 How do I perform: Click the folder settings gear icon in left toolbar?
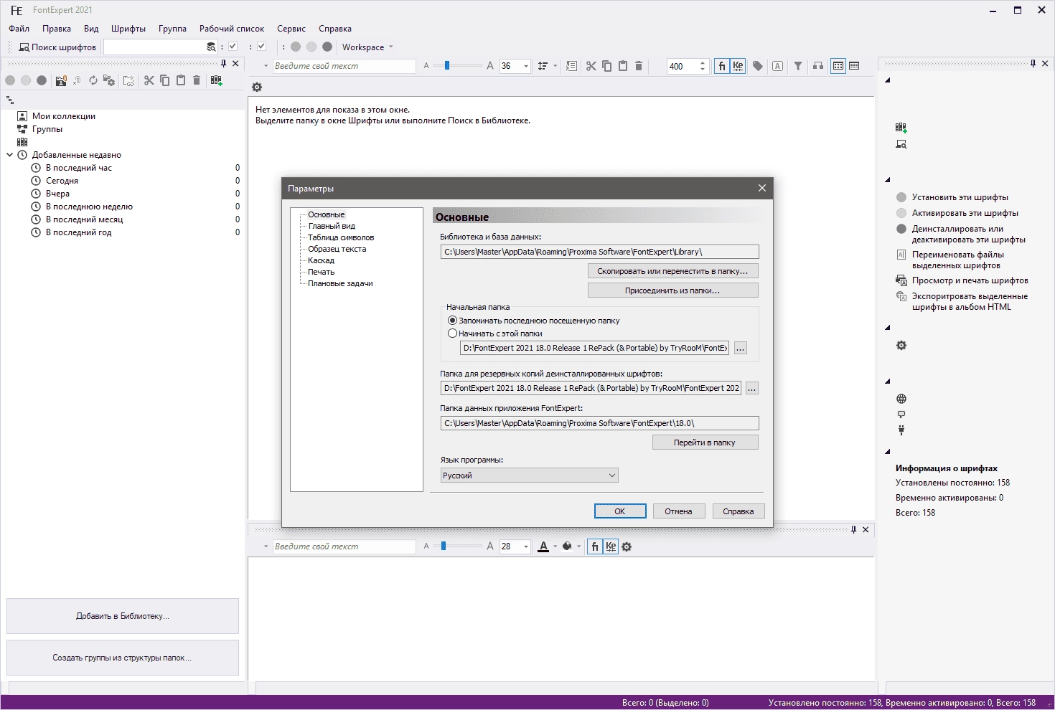[x=109, y=80]
